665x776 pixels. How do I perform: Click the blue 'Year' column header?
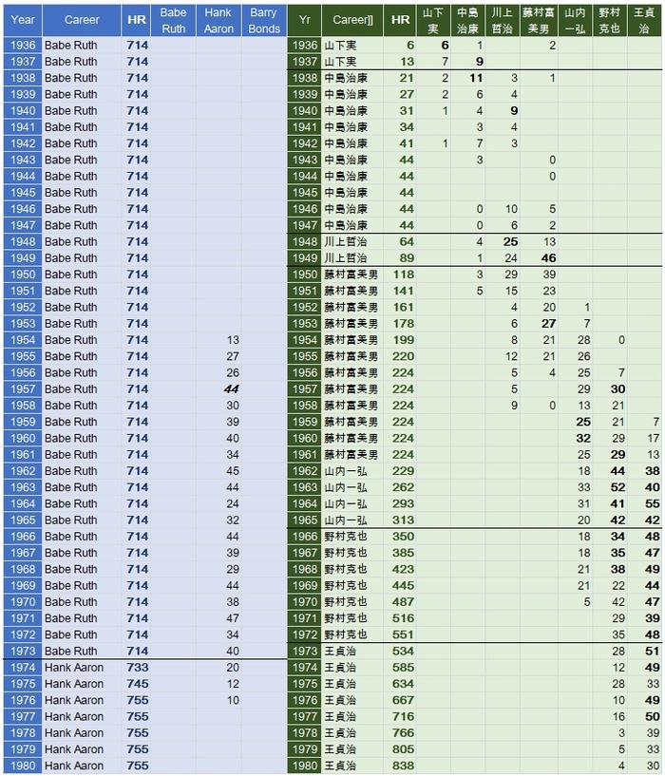click(23, 20)
